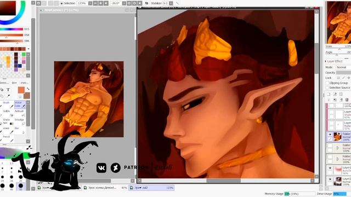This screenshot has height=197, width=351.
Task: Click the first Lock option icon
Action: pos(338,78)
